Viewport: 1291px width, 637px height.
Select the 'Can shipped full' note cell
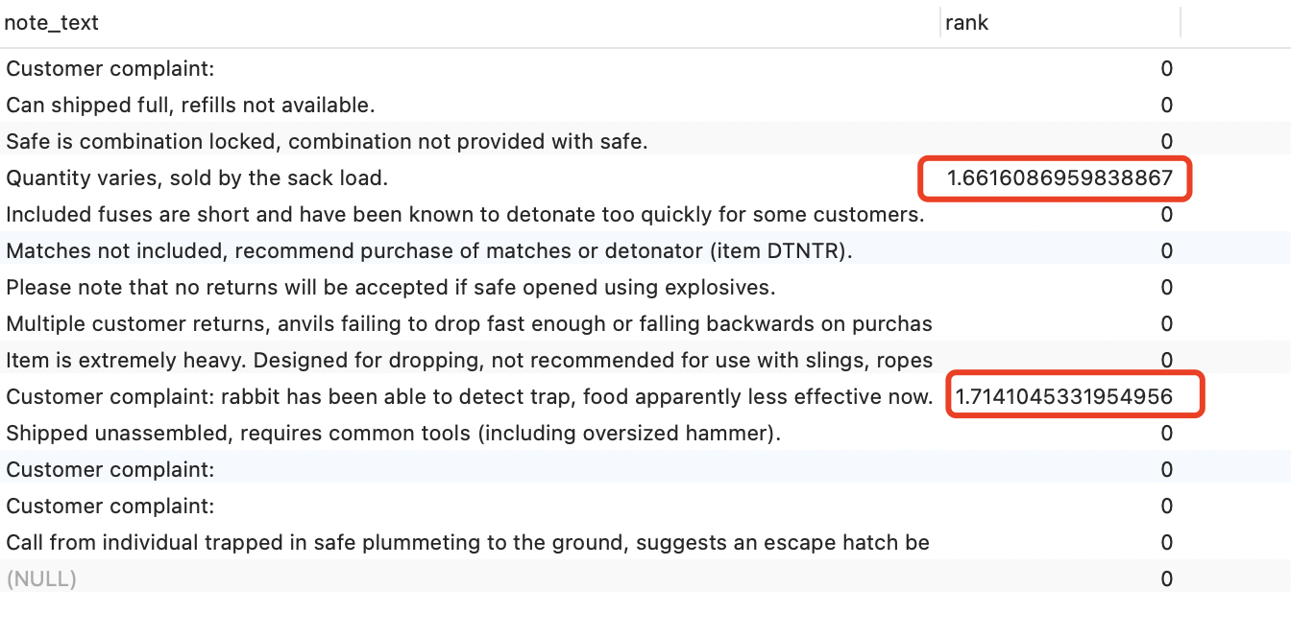click(190, 106)
